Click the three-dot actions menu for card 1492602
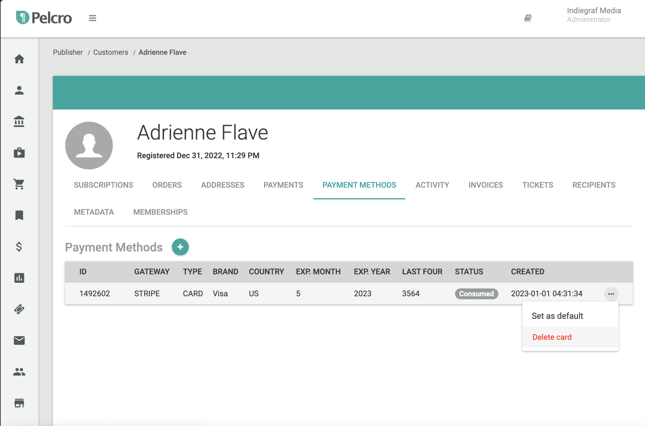The width and height of the screenshot is (645, 426). [x=611, y=294]
